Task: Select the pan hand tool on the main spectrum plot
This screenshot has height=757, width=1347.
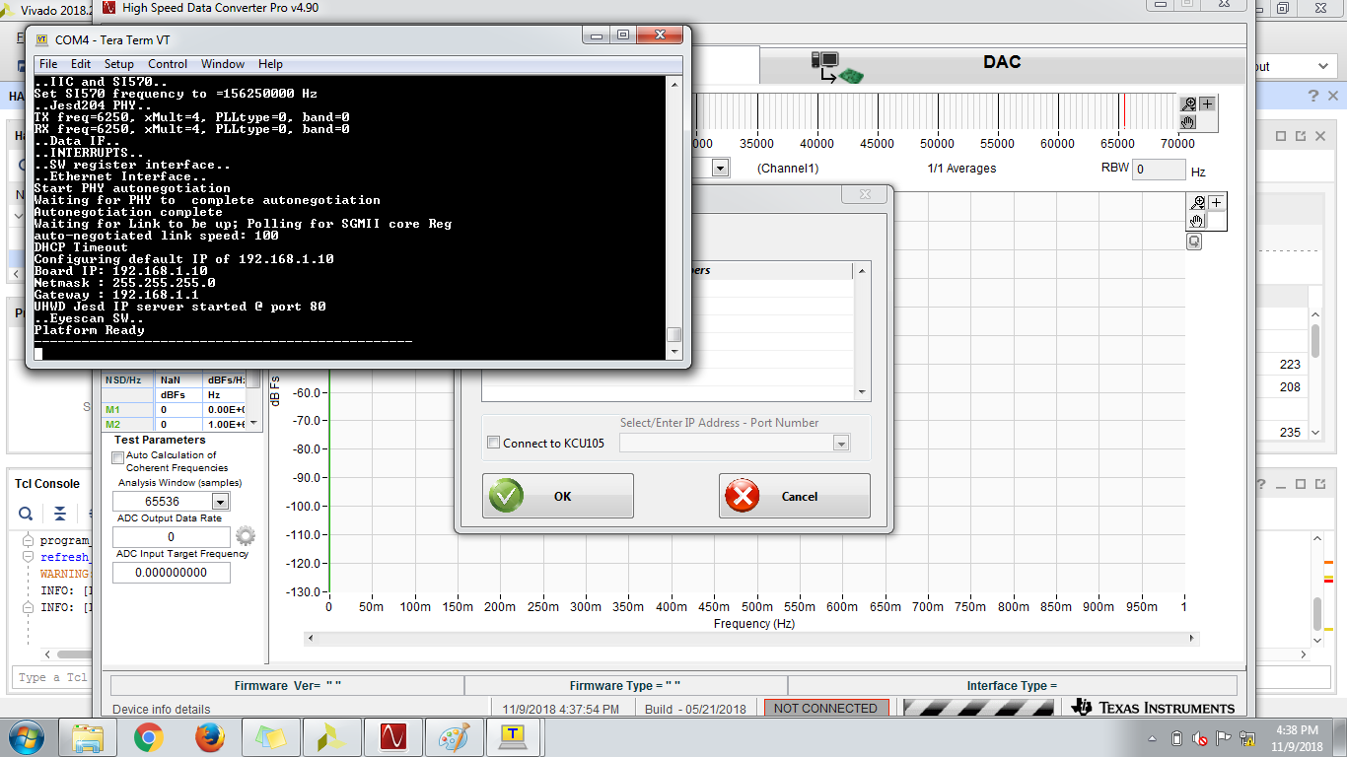Action: pos(1198,220)
